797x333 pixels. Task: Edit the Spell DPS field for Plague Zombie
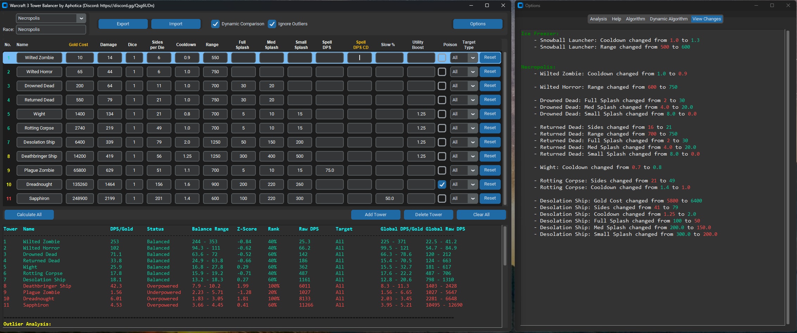pos(330,170)
